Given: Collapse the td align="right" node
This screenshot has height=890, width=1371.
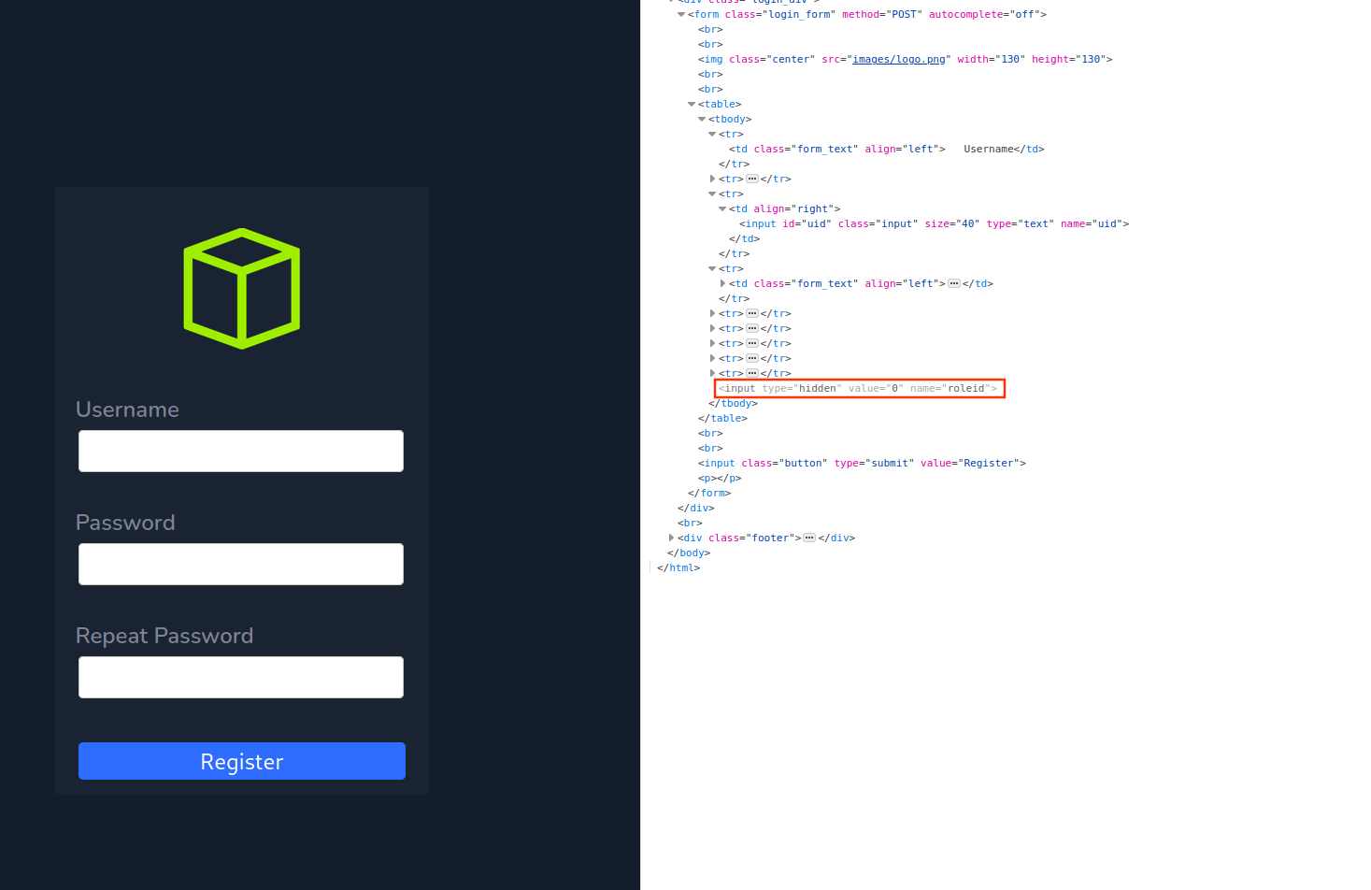Looking at the screenshot, I should tap(722, 209).
